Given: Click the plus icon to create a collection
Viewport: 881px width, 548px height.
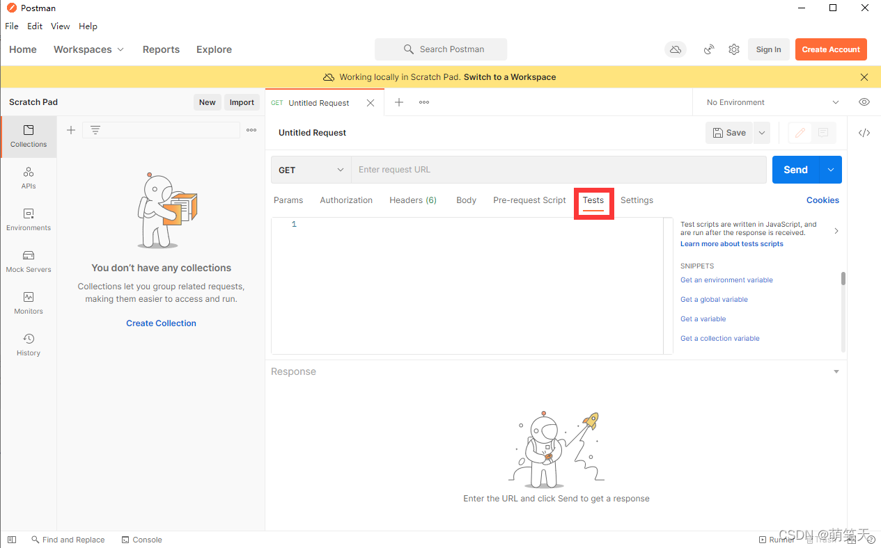Looking at the screenshot, I should pyautogui.click(x=70, y=130).
